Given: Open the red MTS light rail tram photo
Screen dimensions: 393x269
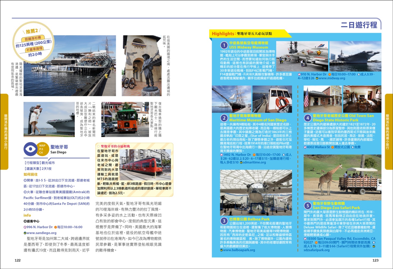Looking at the screenshot, I should tap(145, 164).
